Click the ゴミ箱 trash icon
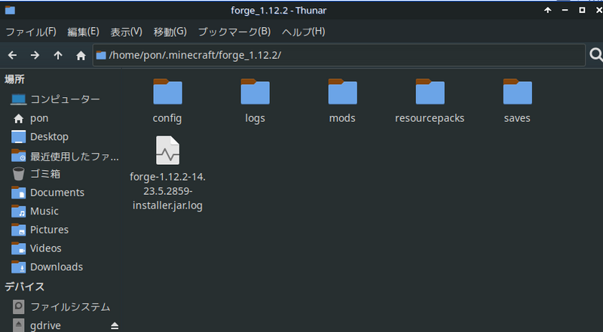The image size is (603, 332). coord(18,174)
